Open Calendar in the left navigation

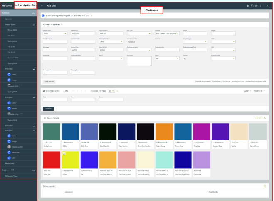[9, 19]
